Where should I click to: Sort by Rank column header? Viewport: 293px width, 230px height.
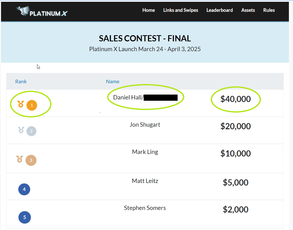(x=21, y=81)
